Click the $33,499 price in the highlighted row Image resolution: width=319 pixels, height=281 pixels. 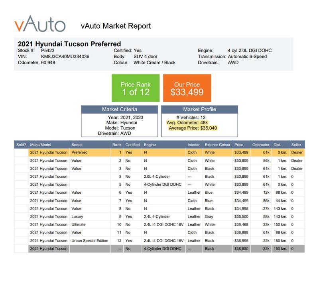click(x=241, y=152)
